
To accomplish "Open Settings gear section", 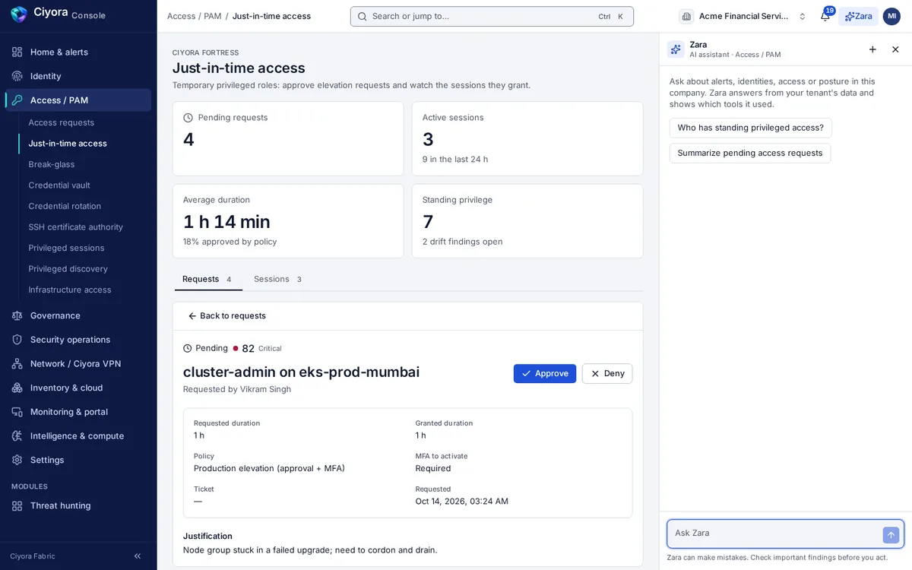I will pos(78,460).
